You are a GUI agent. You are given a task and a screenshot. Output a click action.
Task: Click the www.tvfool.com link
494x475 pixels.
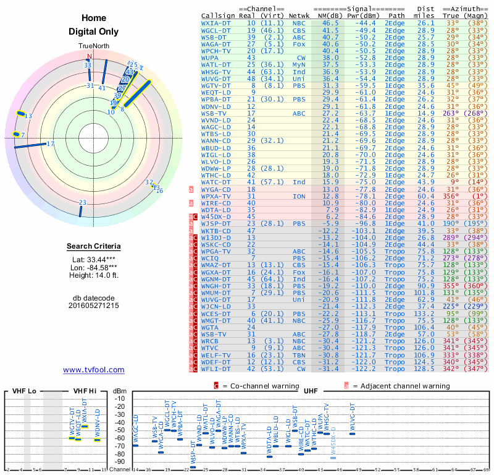(93, 370)
